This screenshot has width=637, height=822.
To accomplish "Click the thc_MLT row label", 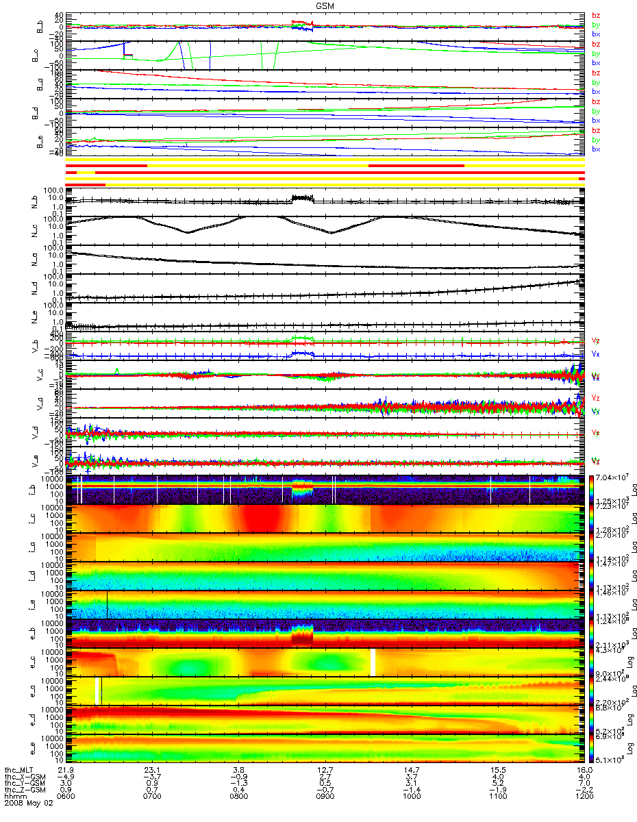I will point(19,769).
